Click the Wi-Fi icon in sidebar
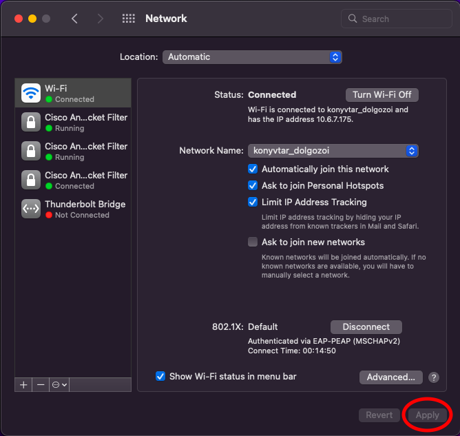The width and height of the screenshot is (460, 436). (x=31, y=93)
